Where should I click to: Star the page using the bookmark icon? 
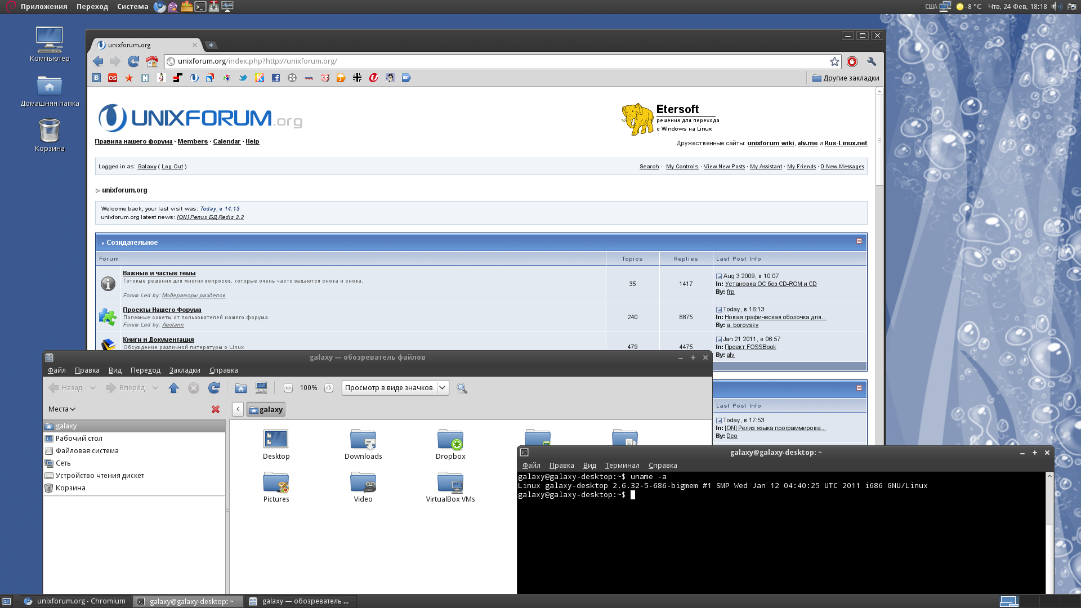[x=834, y=61]
